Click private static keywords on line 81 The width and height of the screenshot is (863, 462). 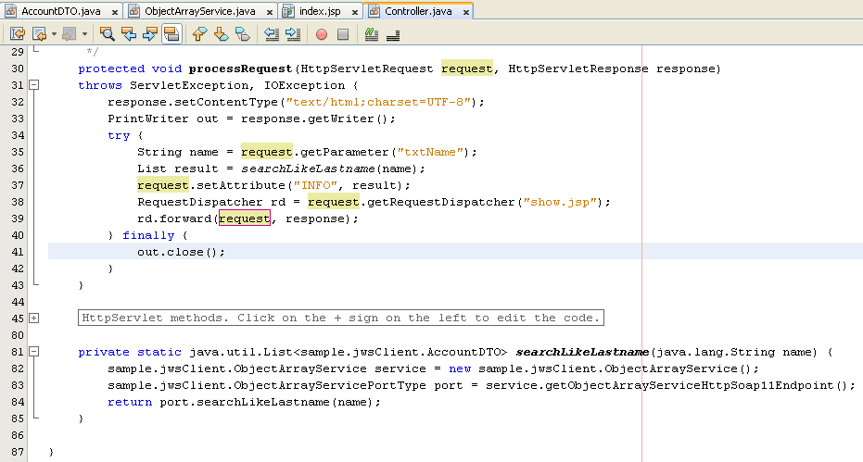(x=130, y=352)
